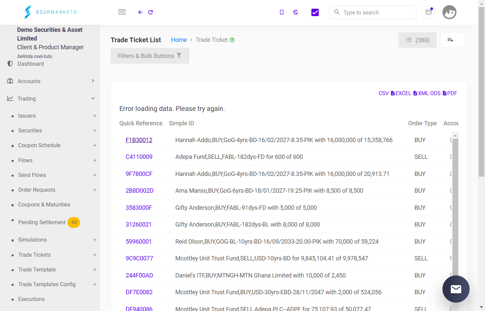Export table as EXCEL
485x311 pixels.
click(401, 93)
